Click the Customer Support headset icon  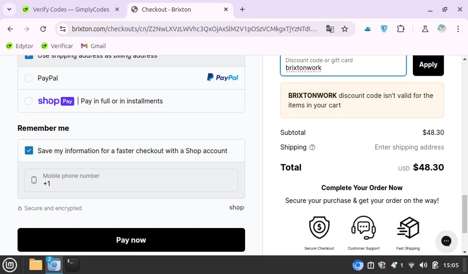point(363,228)
